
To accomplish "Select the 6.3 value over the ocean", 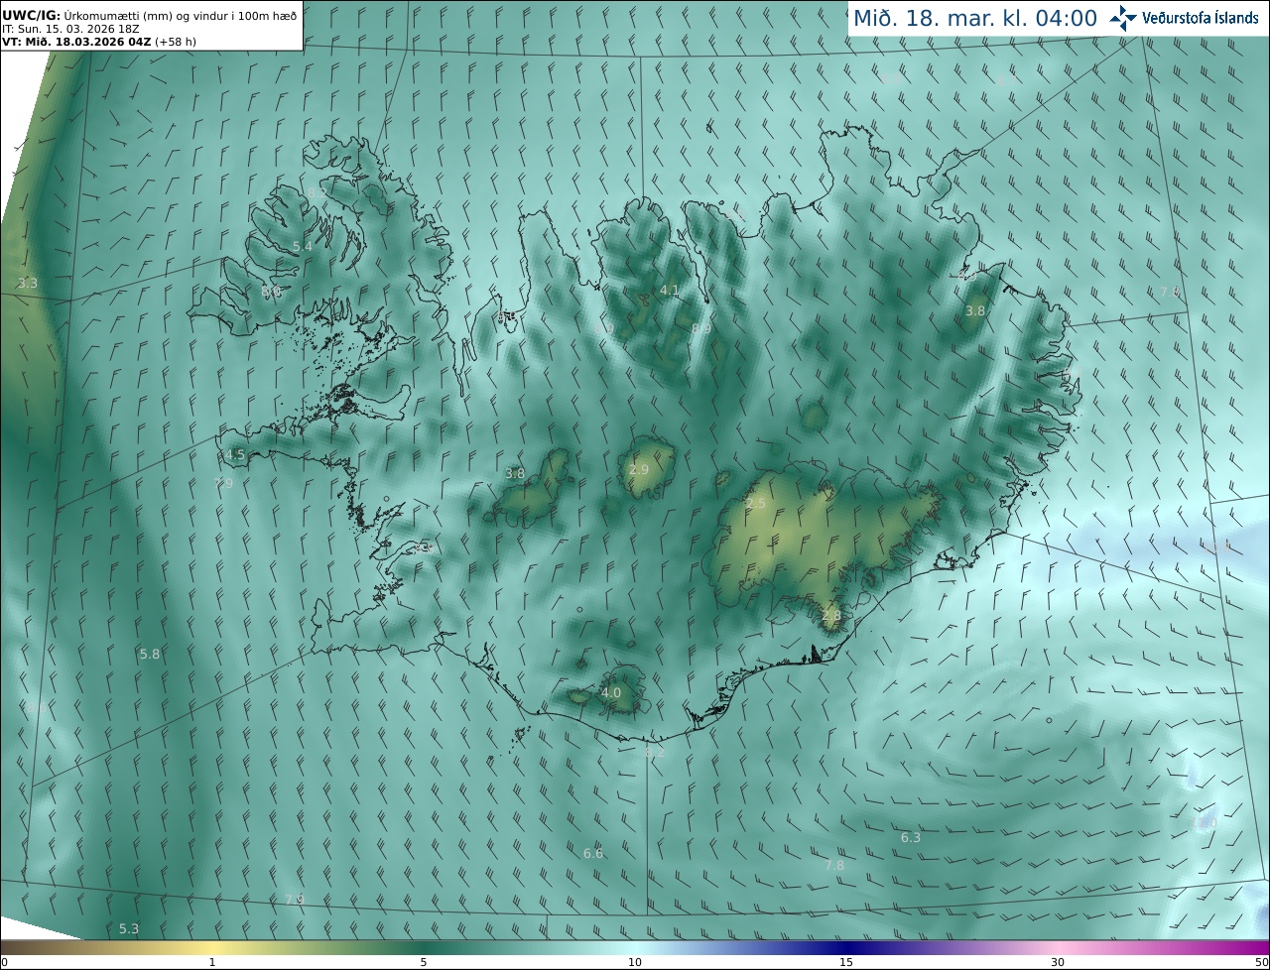I will (x=911, y=837).
